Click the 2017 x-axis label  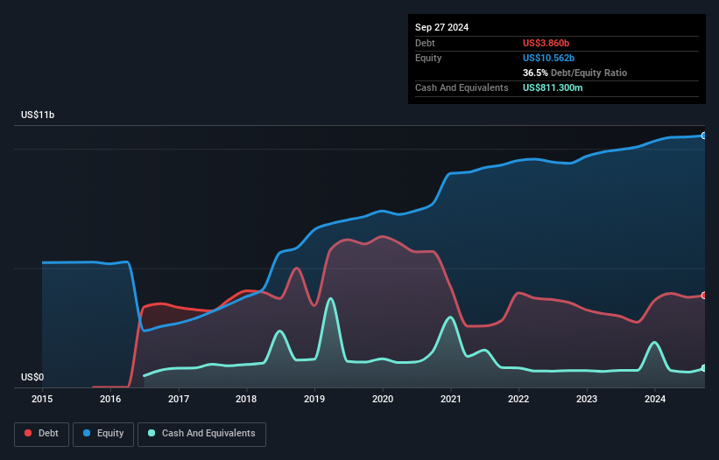179,399
